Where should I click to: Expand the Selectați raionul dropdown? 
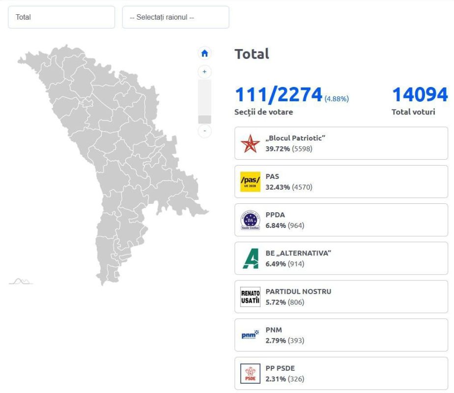point(175,17)
